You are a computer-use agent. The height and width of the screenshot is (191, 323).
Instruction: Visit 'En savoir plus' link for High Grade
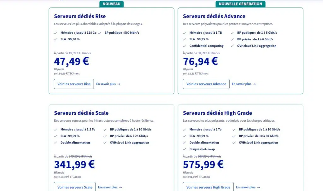pyautogui.click(x=248, y=187)
